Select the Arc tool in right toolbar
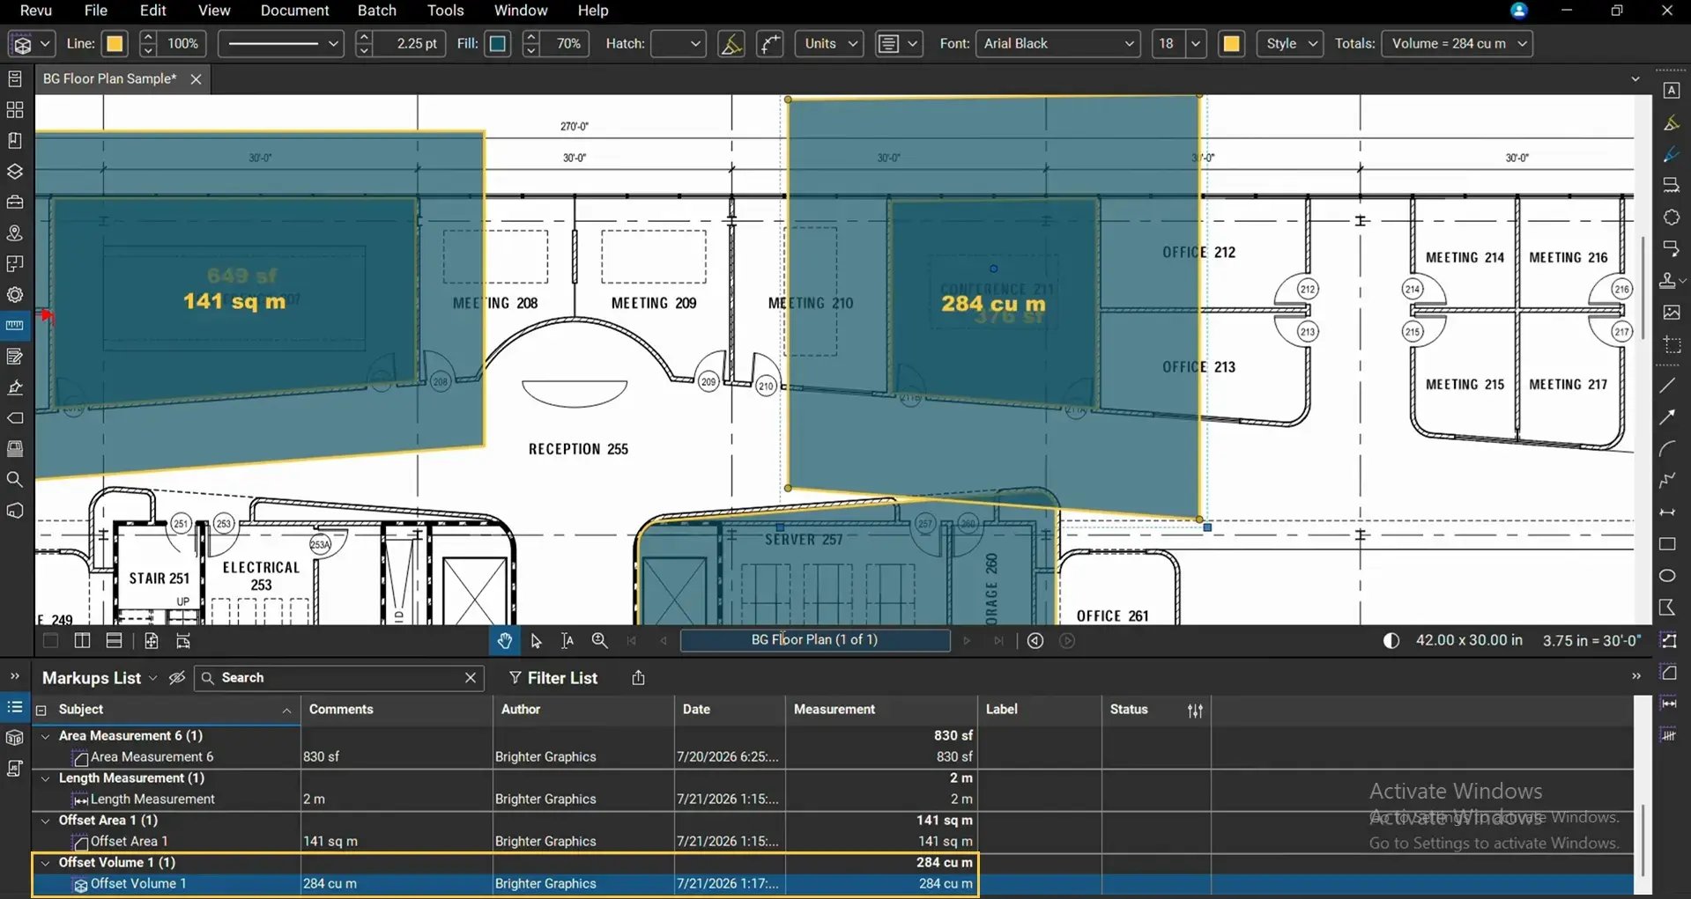1691x899 pixels. pos(1667,449)
